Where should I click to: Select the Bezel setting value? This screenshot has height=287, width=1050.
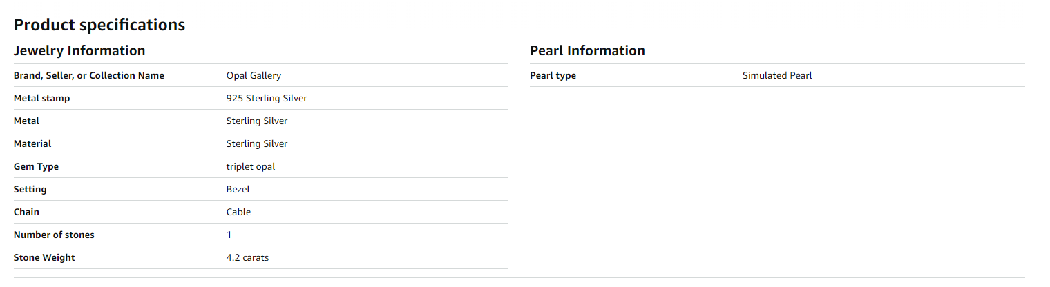(x=238, y=189)
